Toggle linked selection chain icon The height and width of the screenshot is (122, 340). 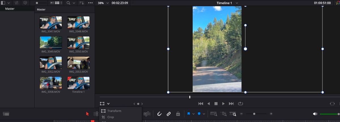click(169, 114)
